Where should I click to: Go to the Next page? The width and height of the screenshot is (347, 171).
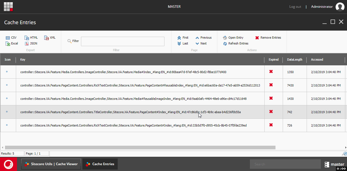(201, 43)
